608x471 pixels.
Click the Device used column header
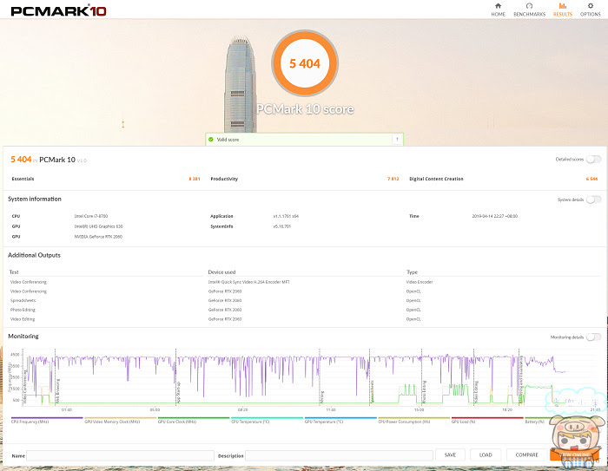point(221,271)
